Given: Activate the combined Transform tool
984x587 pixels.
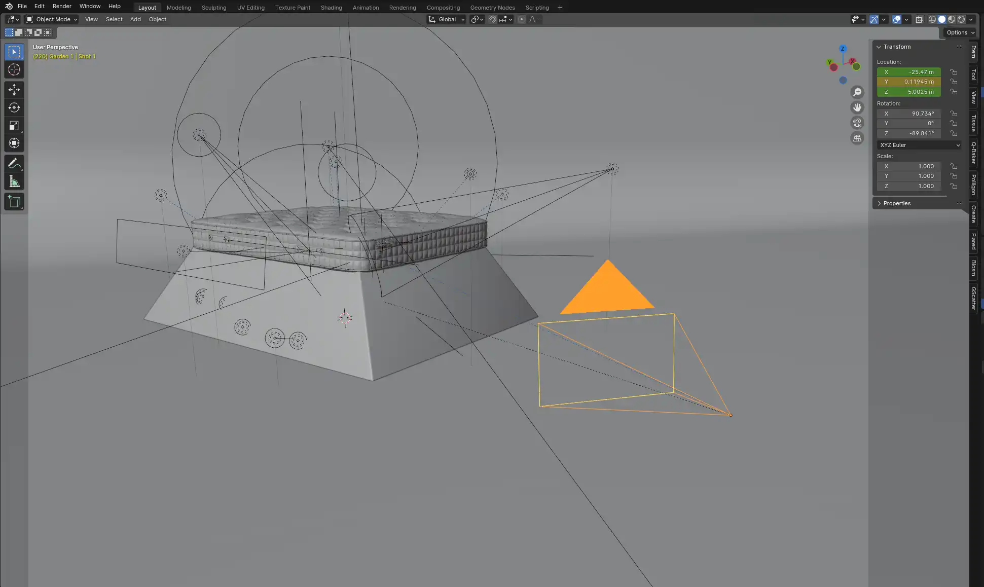Looking at the screenshot, I should click(x=14, y=143).
